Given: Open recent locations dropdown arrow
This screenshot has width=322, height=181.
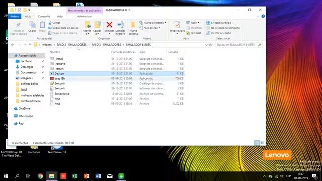Looking at the screenshot, I should [x=25, y=45].
